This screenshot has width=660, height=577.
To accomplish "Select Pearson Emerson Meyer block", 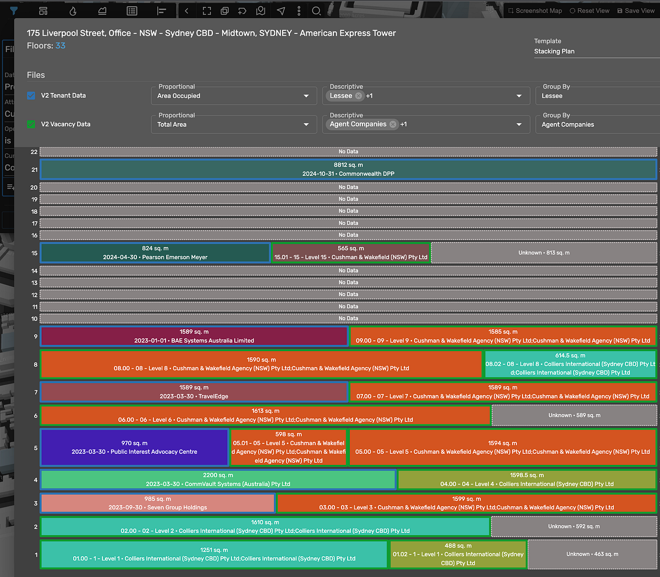I will pos(155,253).
